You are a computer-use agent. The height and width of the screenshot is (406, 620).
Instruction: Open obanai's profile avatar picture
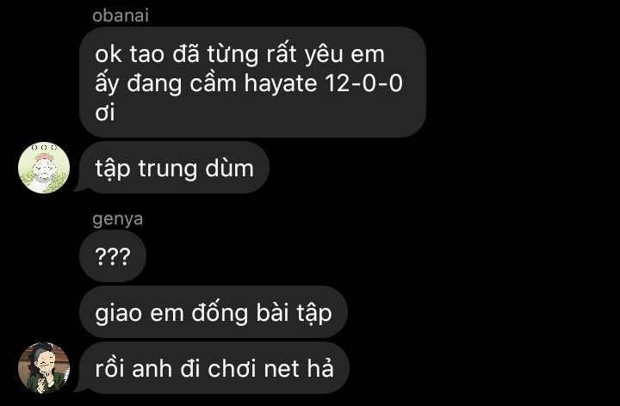44,168
